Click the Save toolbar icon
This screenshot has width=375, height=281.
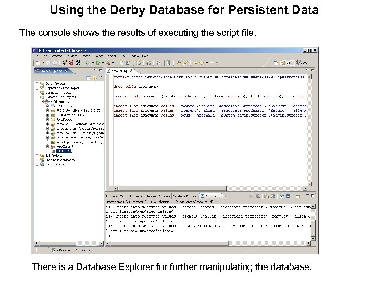click(x=48, y=63)
